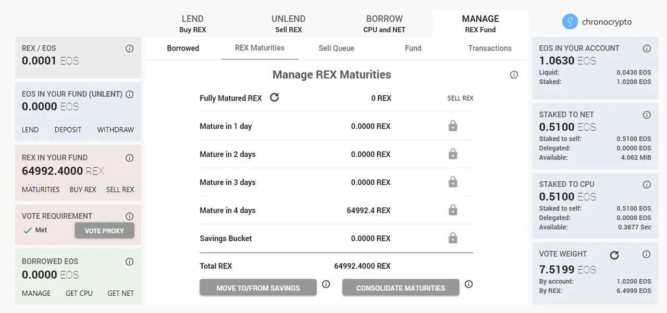Switch to the REX Maturities sub-tab
Image resolution: width=667 pixels, height=313 pixels.
point(260,48)
